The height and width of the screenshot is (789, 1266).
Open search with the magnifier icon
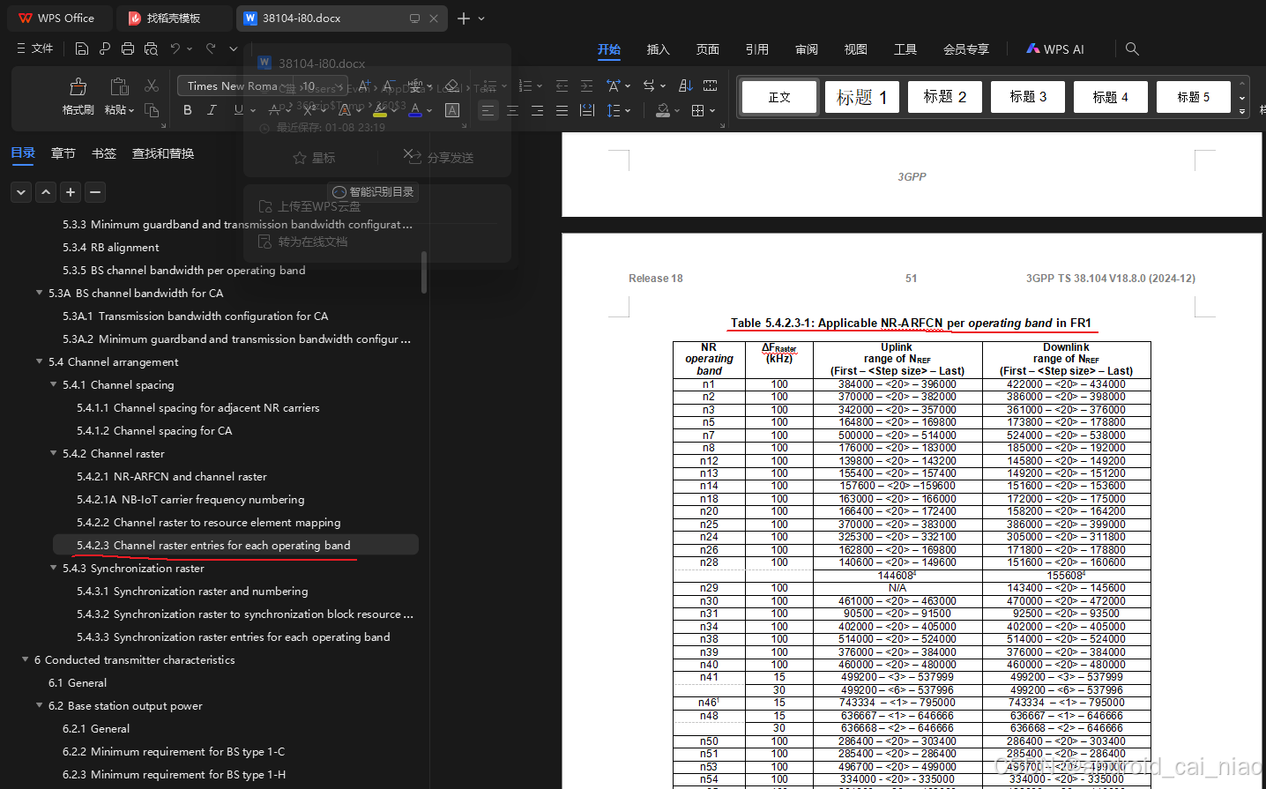point(1132,49)
